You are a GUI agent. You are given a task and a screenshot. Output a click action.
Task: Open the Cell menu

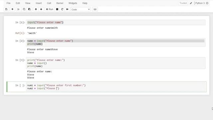[x=49, y=3]
